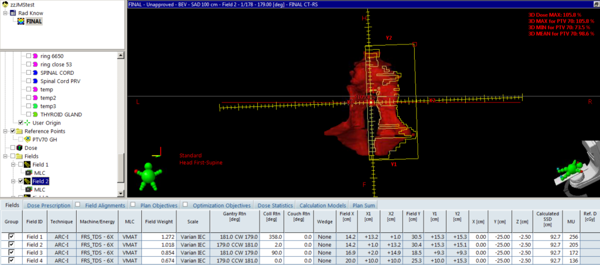Screen dimensions: 600x265
Task: Switch to the Dose Statistics tab
Action: (275, 205)
